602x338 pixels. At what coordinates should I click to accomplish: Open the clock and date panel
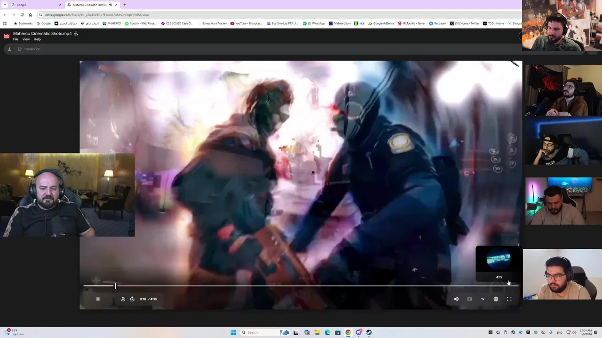click(585, 332)
